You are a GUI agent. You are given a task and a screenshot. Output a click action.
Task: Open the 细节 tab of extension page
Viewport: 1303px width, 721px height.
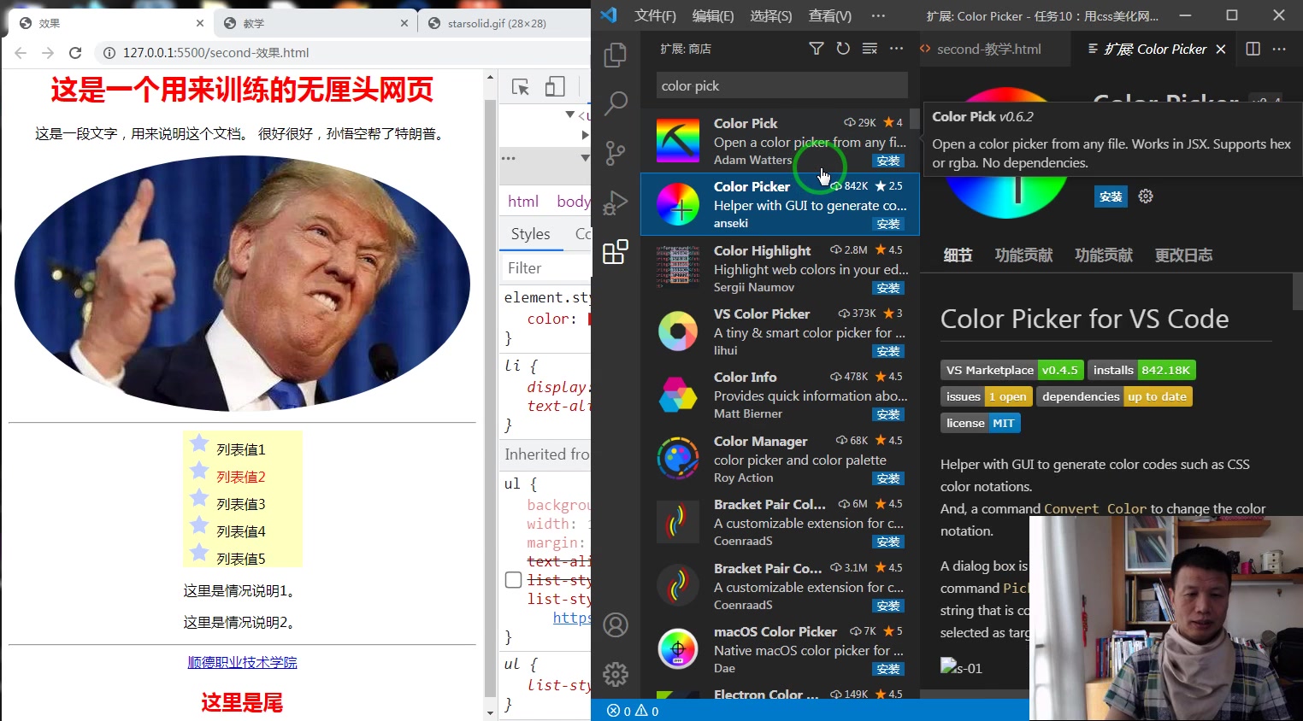tap(958, 255)
